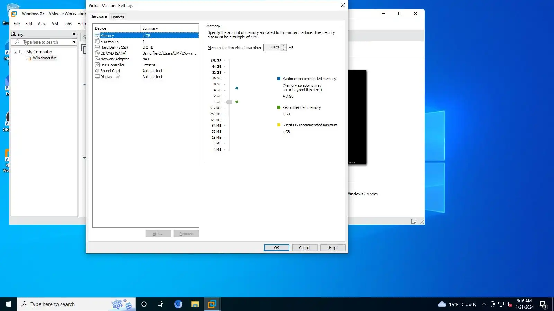Maximize the VMware Workstation window
Screen dimensions: 554x311
pos(400,13)
